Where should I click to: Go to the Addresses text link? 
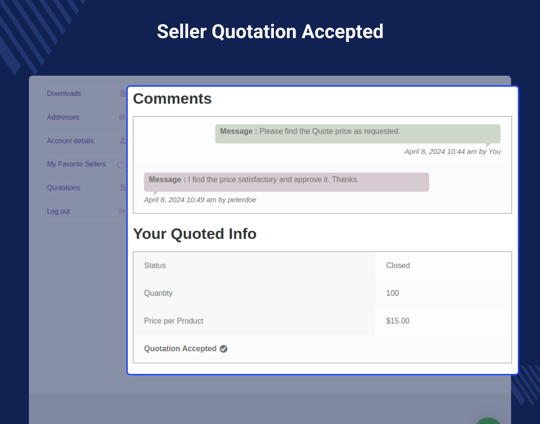click(63, 117)
